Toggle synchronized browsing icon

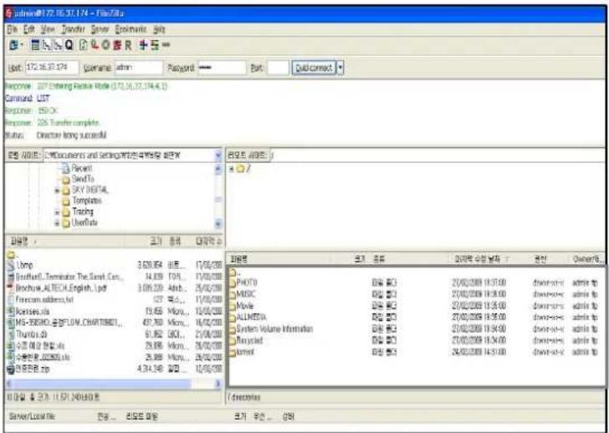click(166, 45)
